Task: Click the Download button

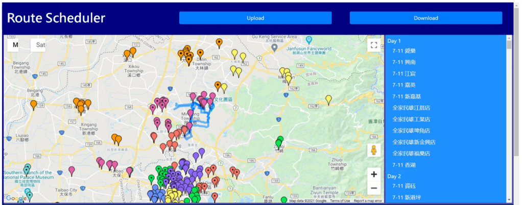Action: pyautogui.click(x=425, y=18)
